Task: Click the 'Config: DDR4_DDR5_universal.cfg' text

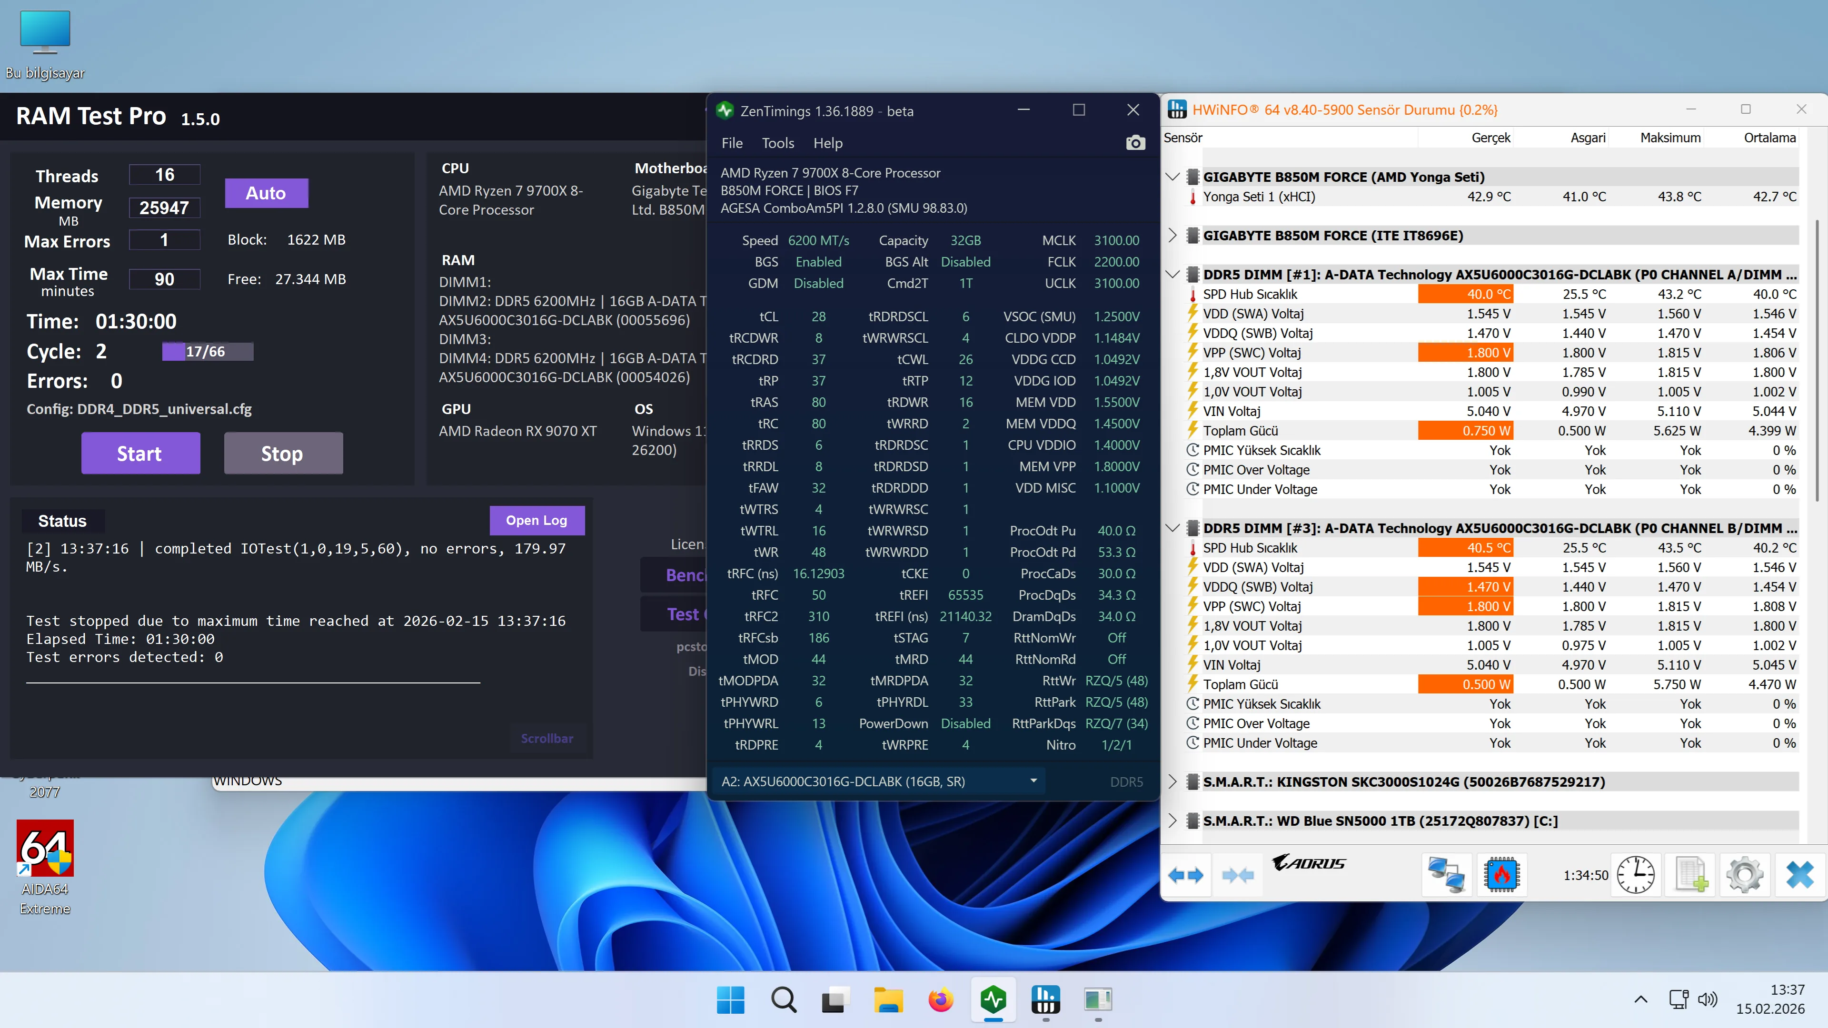Action: pos(139,409)
